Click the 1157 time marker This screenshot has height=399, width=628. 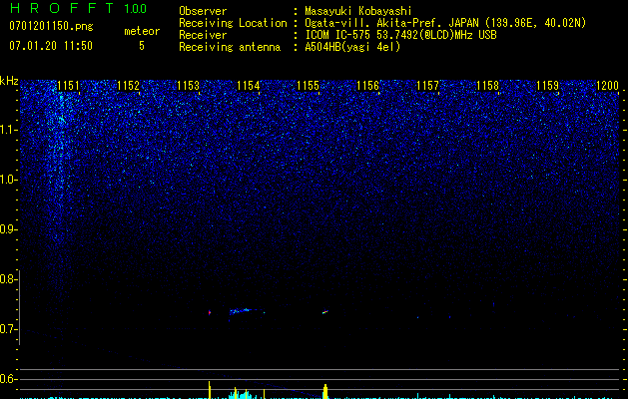click(427, 86)
